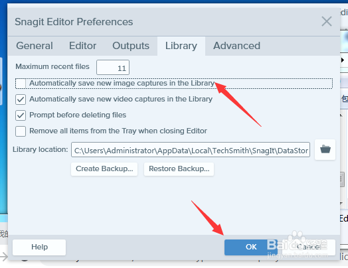Screen dimensions: 348x268
Task: Open the General preferences tab
Action: tap(35, 46)
